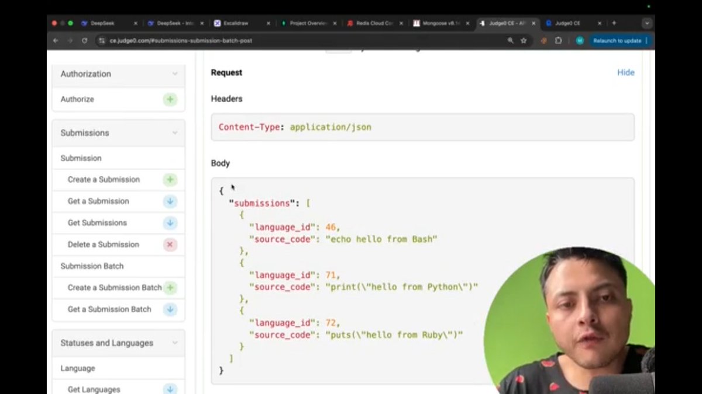Switch to the first DeepSeek tab

(108, 23)
